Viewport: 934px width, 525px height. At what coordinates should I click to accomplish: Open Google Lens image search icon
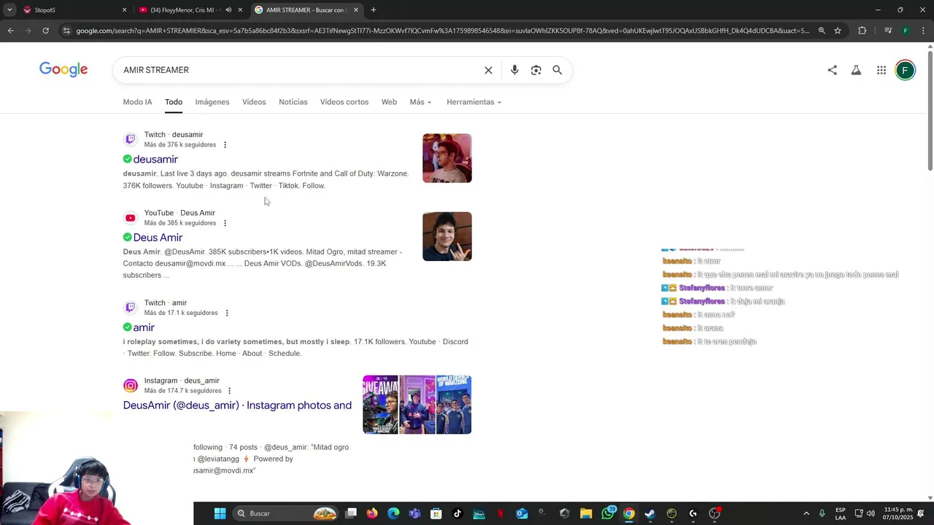click(x=536, y=70)
